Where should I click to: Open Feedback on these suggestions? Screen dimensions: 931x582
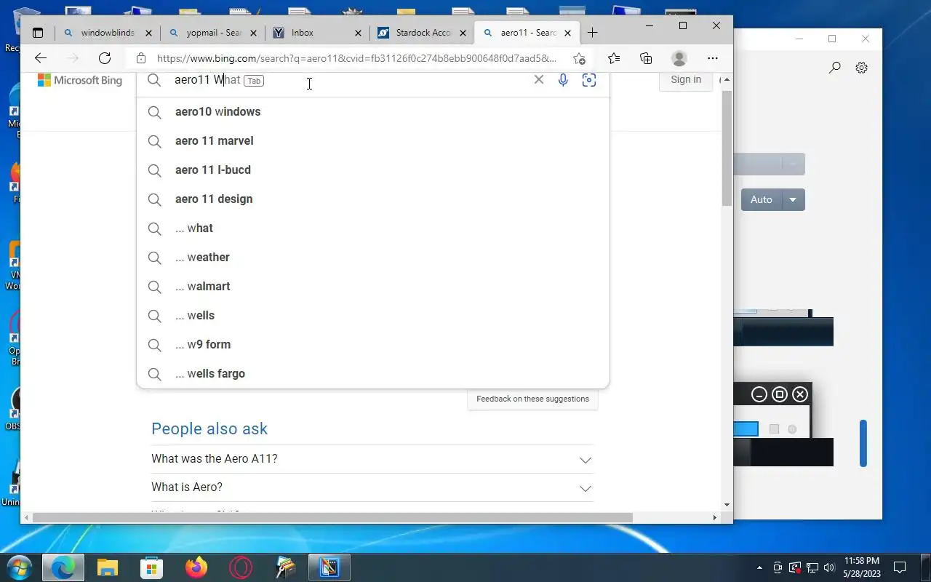532,399
